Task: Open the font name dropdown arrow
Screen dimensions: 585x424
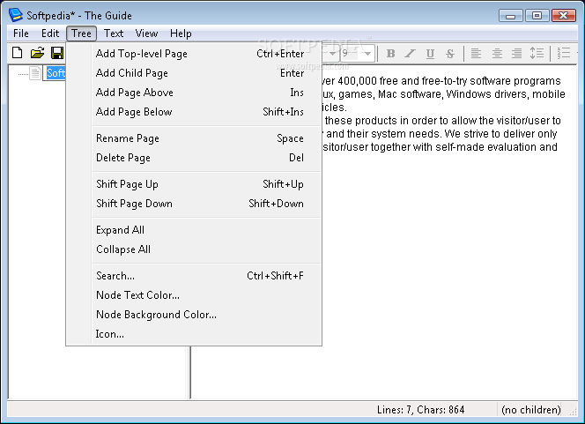Action: (x=332, y=54)
